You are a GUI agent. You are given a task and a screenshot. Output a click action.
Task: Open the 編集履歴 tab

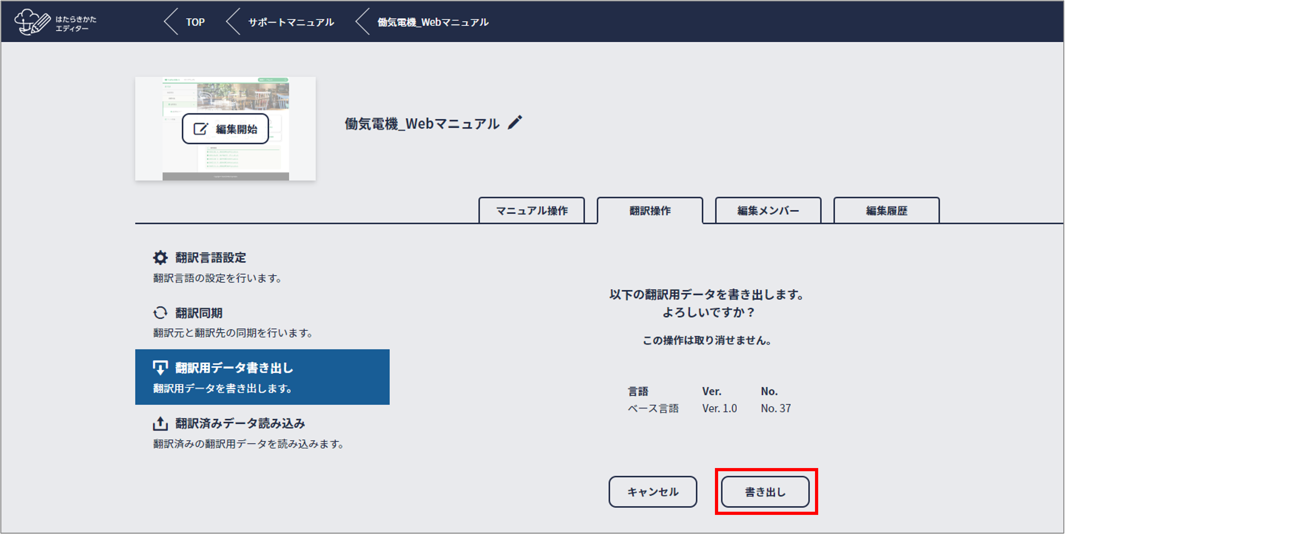click(886, 211)
